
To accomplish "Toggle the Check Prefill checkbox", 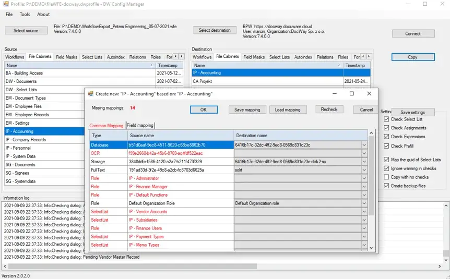I will pos(386,146).
